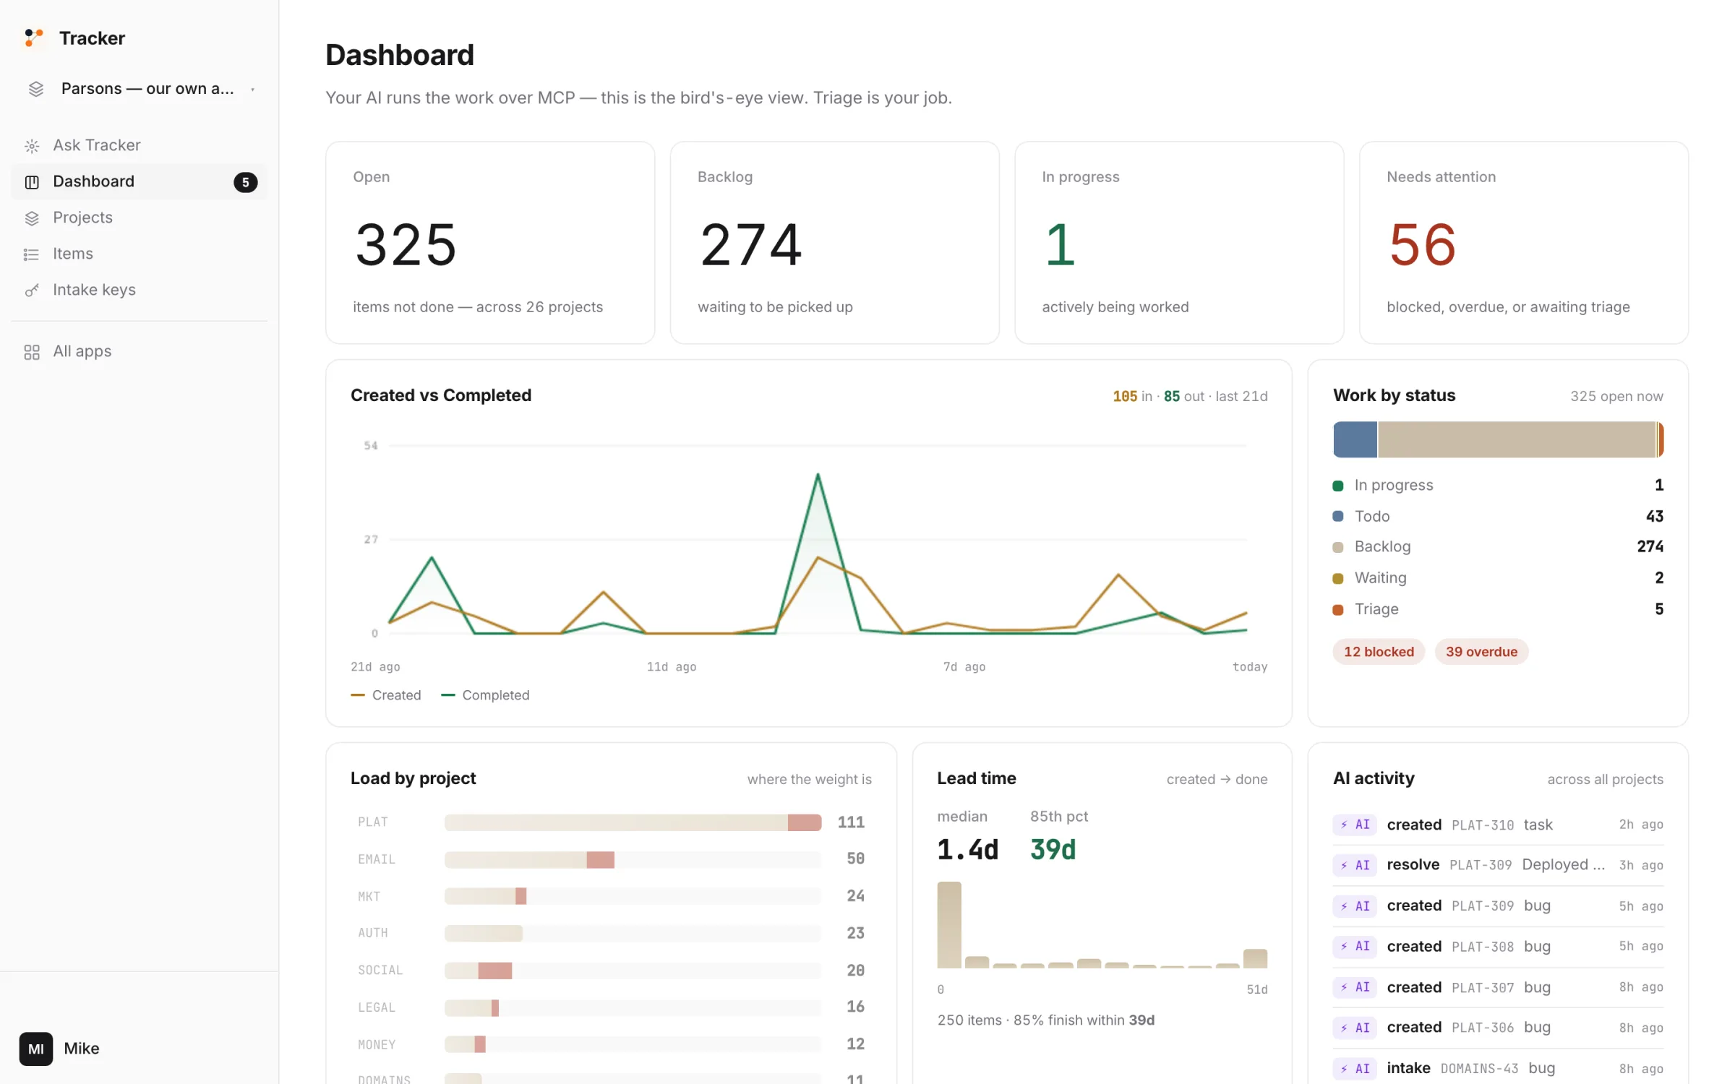Click the Tracker logo icon
The width and height of the screenshot is (1735, 1084).
(x=33, y=38)
